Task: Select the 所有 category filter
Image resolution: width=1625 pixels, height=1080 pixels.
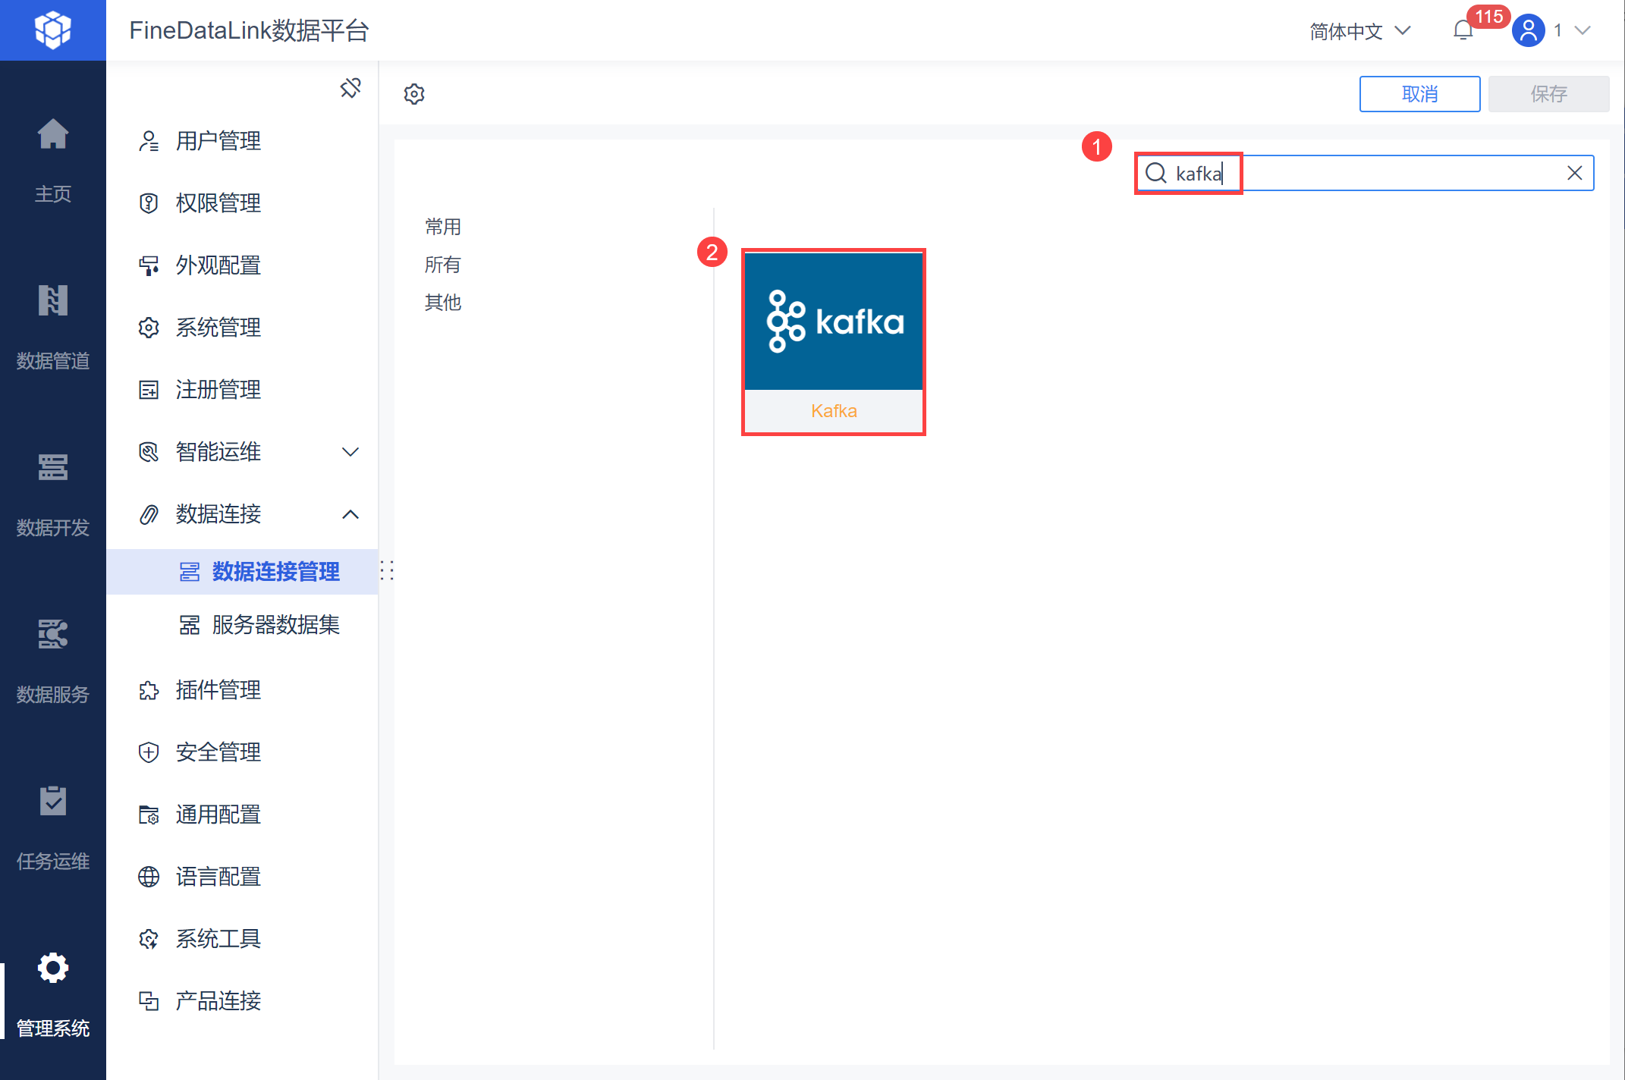Action: (x=443, y=265)
